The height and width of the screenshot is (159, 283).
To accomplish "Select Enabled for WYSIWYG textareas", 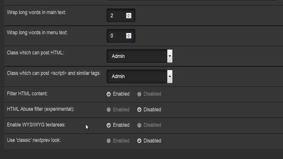I will pyautogui.click(x=108, y=125).
